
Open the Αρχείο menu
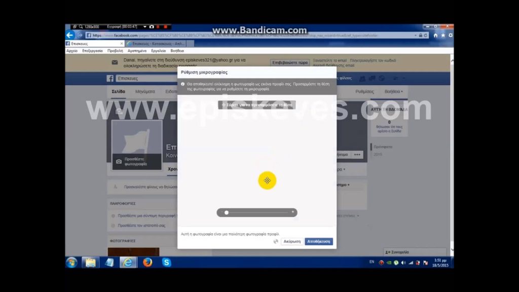(72, 51)
